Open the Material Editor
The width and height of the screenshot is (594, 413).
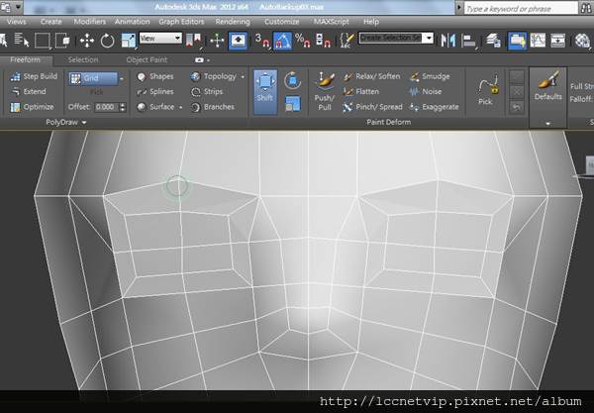click(583, 41)
